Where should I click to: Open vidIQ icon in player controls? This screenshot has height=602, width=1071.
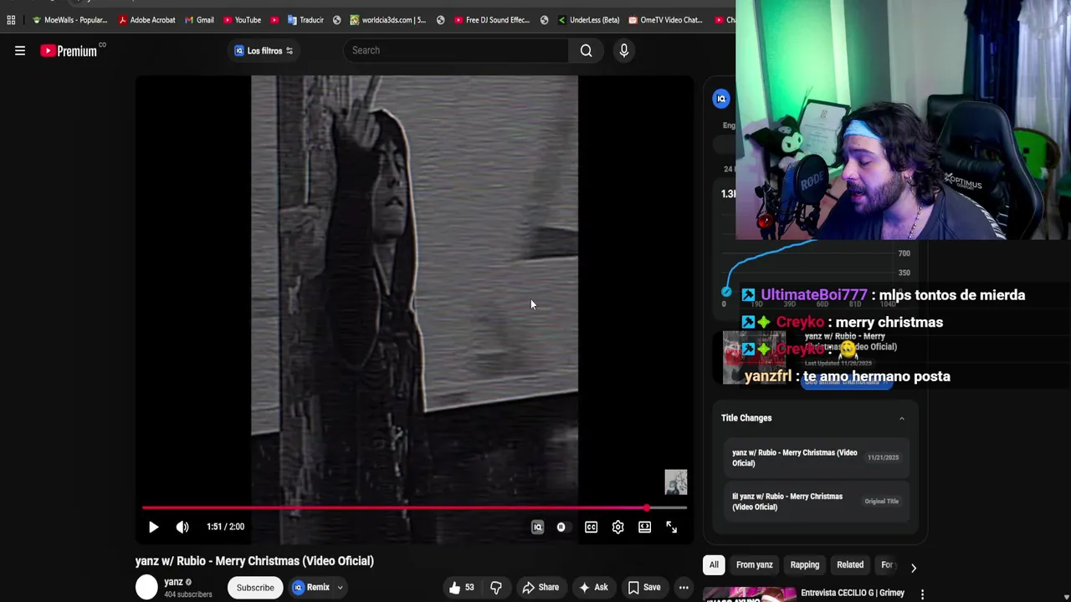tap(537, 527)
